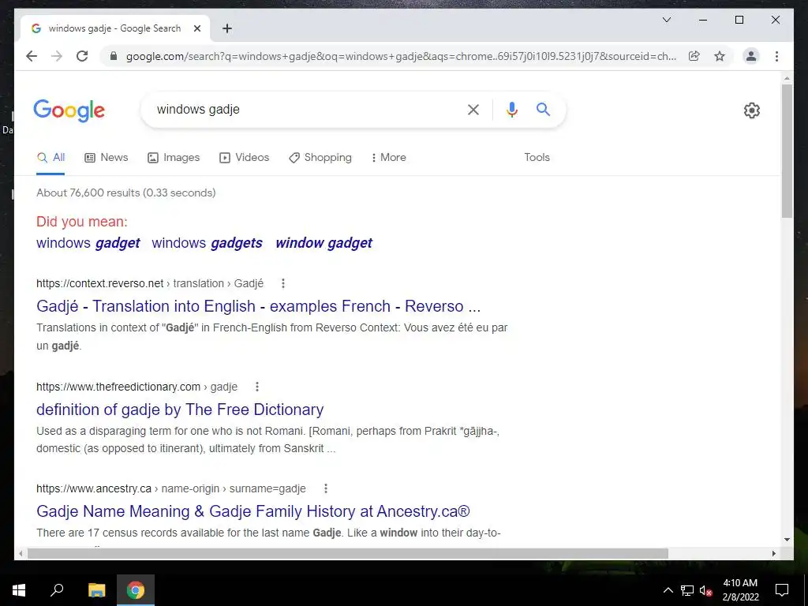This screenshot has height=606, width=808.
Task: Open options for the Reverso result
Action: pos(283,283)
